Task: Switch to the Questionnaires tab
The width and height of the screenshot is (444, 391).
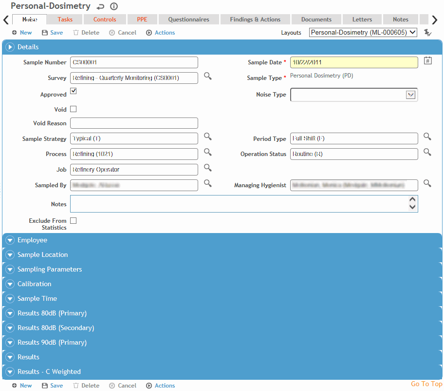Action: (x=188, y=20)
